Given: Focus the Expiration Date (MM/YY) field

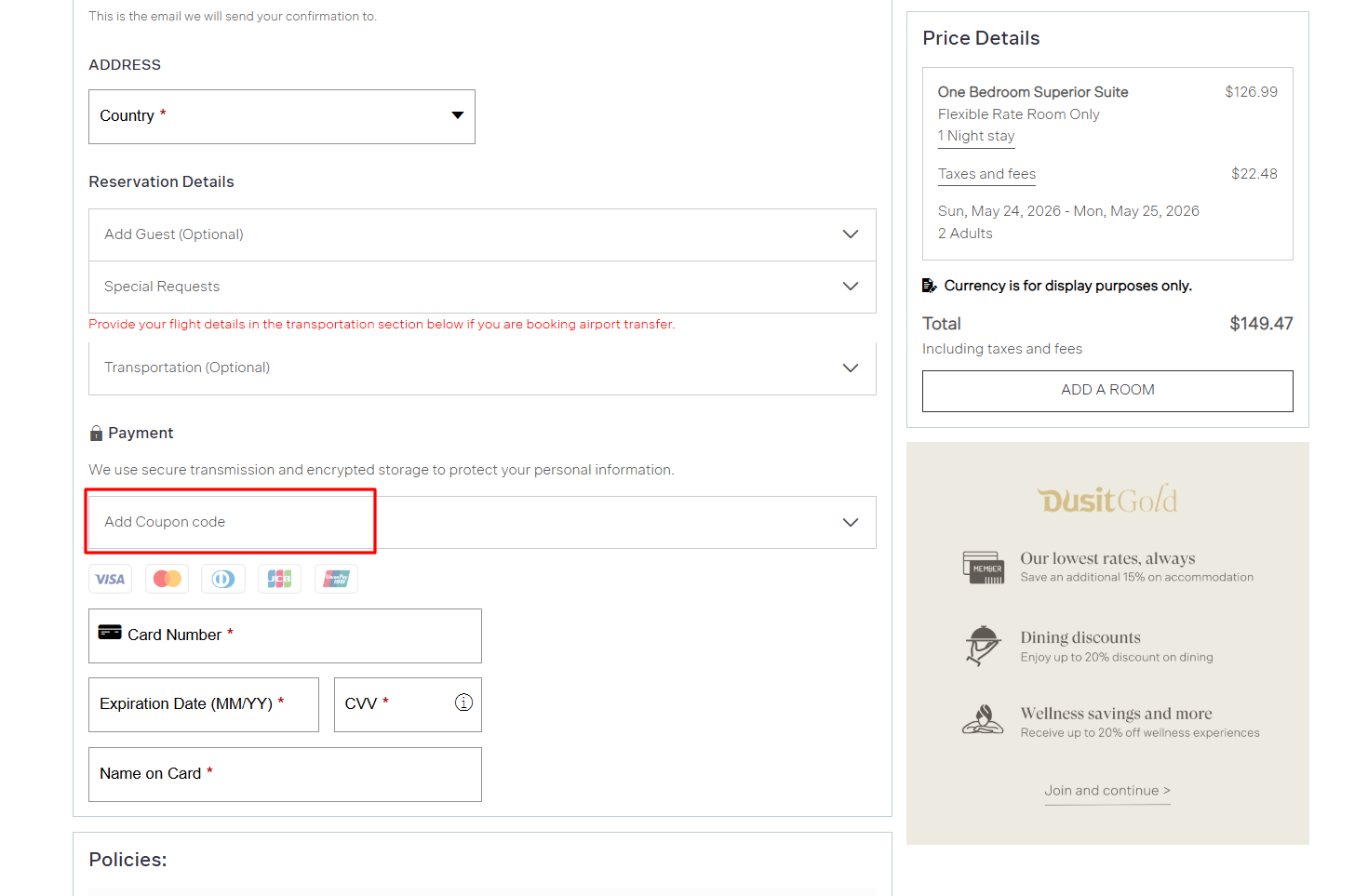Looking at the screenshot, I should pyautogui.click(x=204, y=704).
